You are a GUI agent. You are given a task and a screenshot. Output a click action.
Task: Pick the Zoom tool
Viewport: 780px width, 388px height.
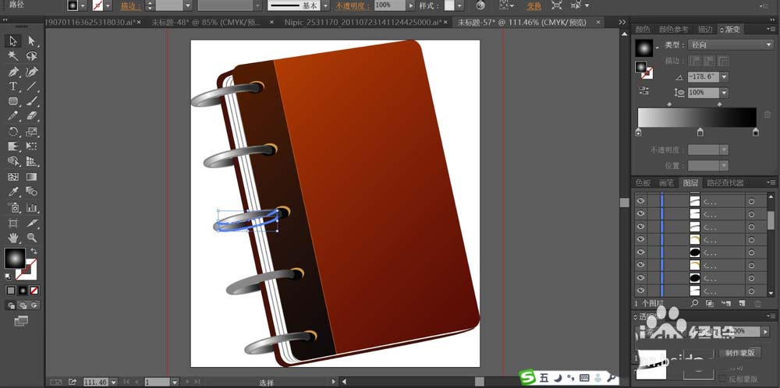[x=32, y=238]
